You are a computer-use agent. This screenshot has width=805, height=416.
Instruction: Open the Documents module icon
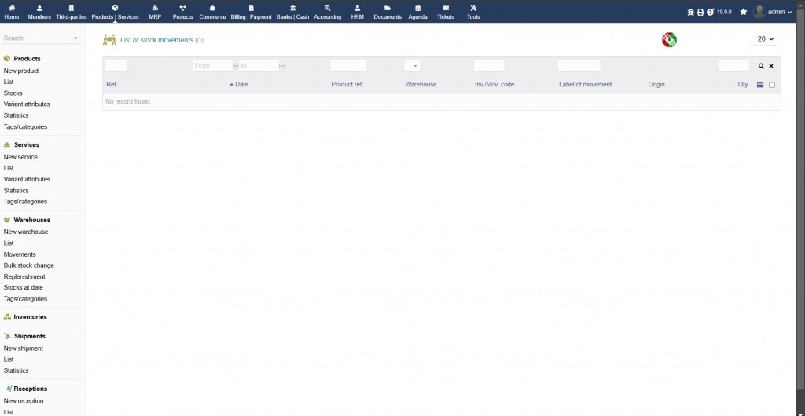[388, 8]
